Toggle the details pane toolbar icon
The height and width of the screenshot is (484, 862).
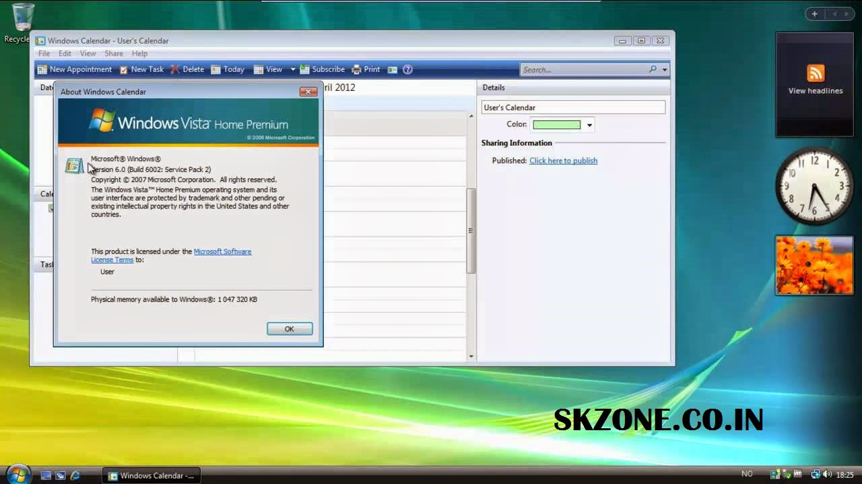tap(392, 69)
